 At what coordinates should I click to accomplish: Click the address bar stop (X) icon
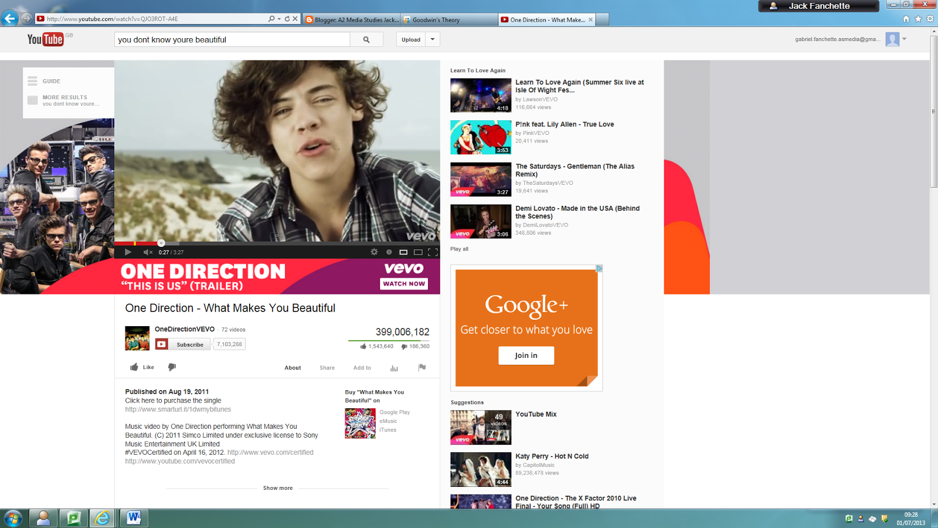click(295, 19)
